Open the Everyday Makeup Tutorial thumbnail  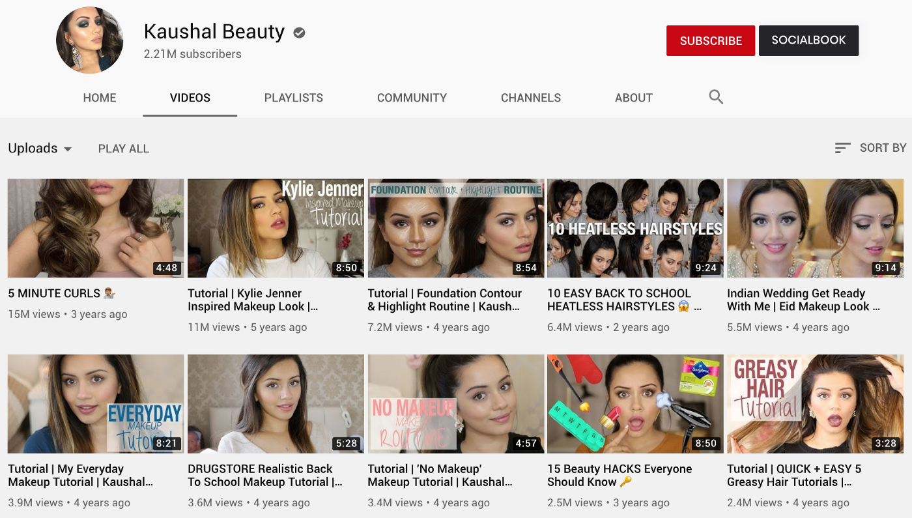pyautogui.click(x=96, y=404)
